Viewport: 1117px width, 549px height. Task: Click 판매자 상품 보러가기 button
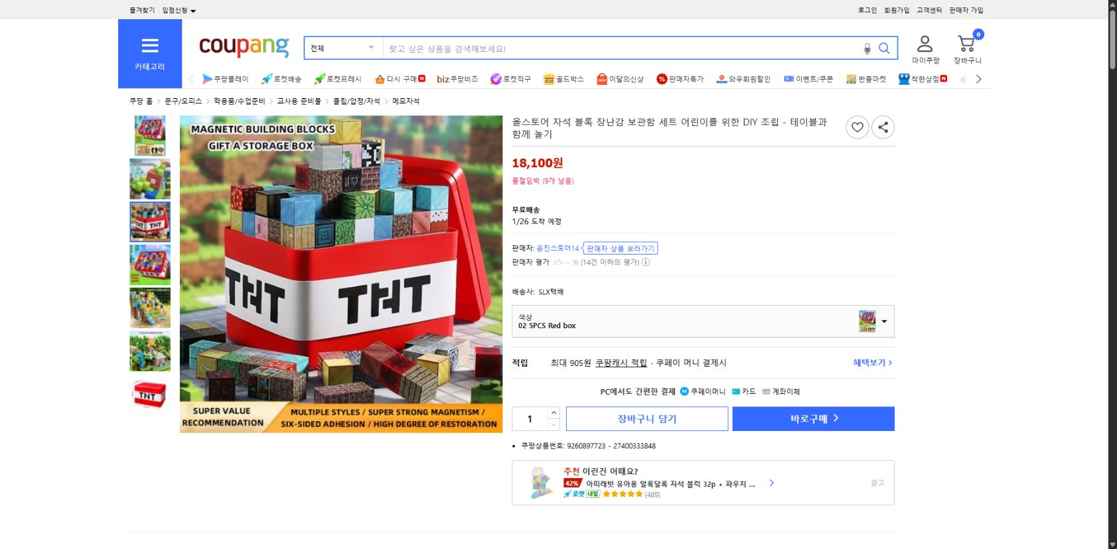coord(620,248)
